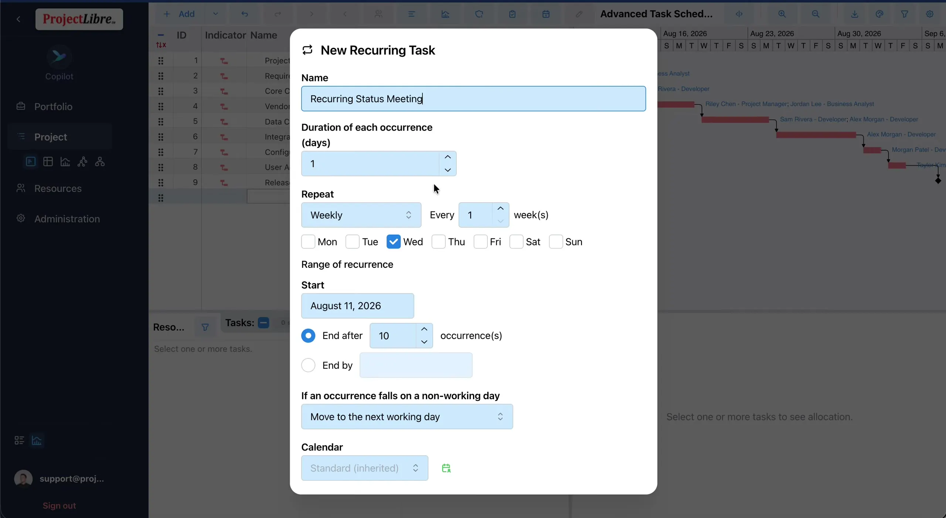Open WBS hierarchy icon under Project
Viewport: 946px width, 518px height.
pos(100,162)
